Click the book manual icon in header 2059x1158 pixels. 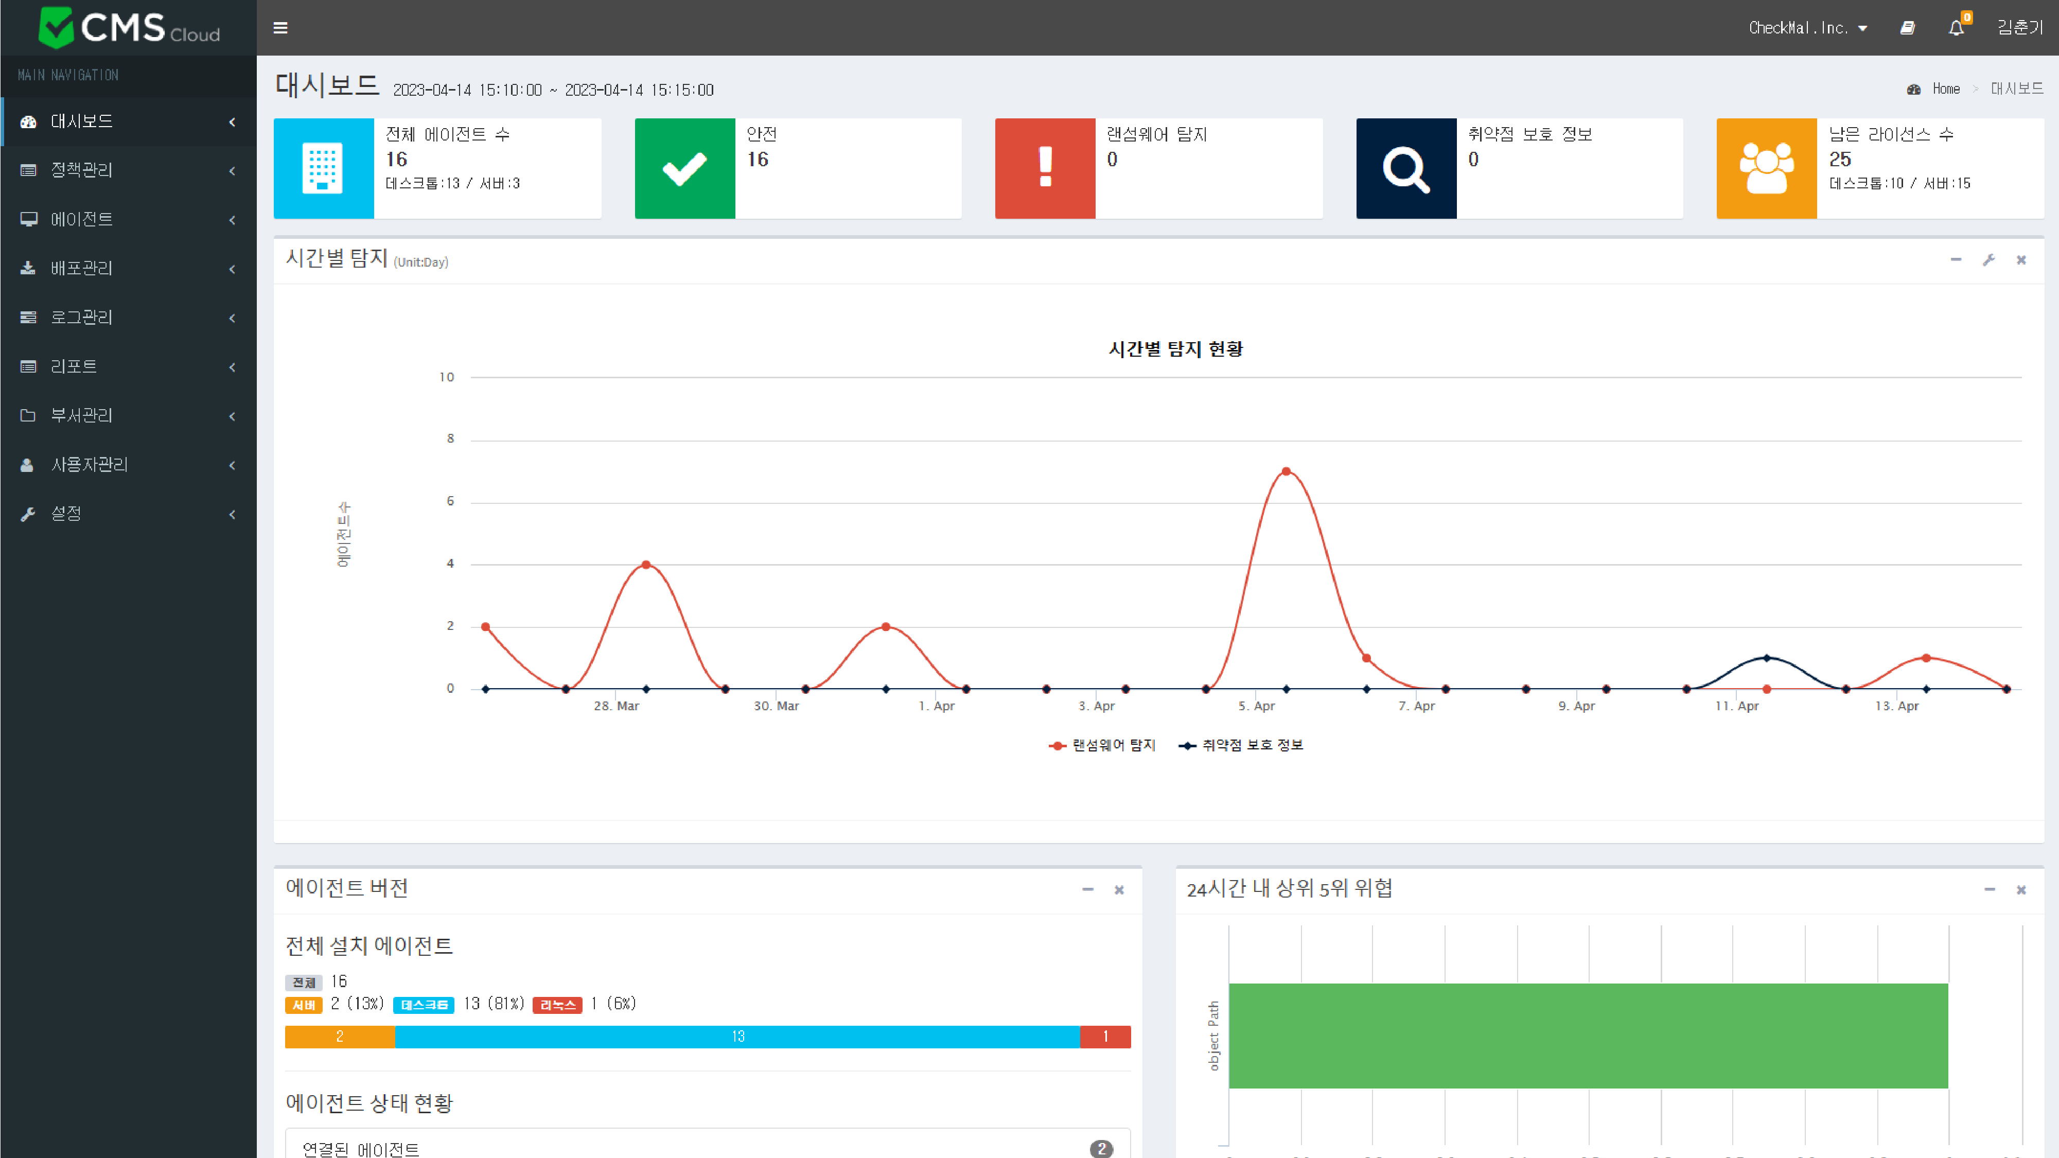coord(1907,28)
